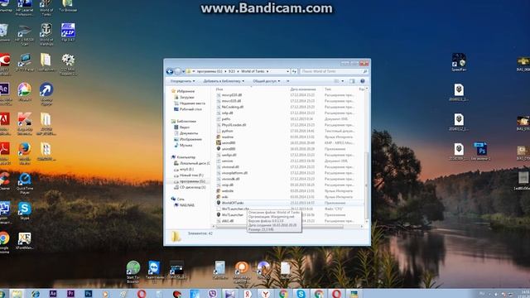This screenshot has height=298, width=530.
Task: Click Premiere Pro icon in the taskbar
Action: click(70, 294)
